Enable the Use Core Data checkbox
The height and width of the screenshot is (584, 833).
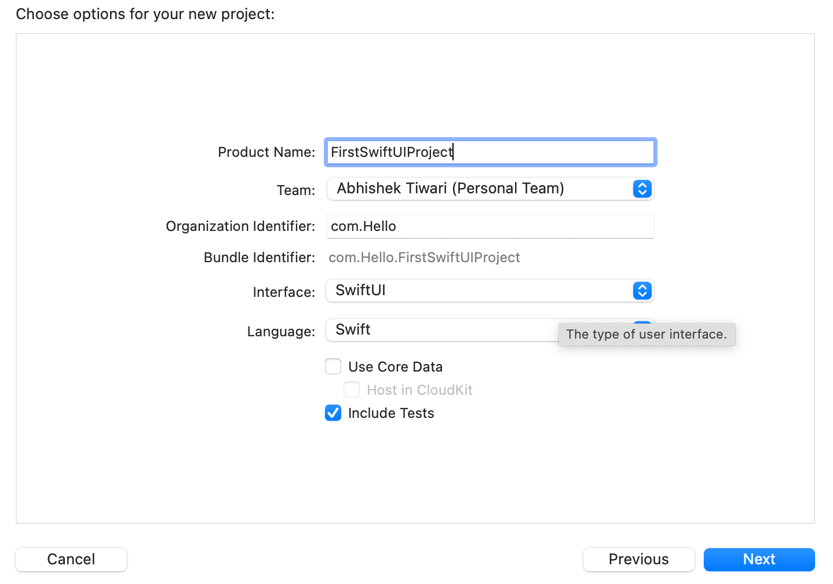[333, 367]
